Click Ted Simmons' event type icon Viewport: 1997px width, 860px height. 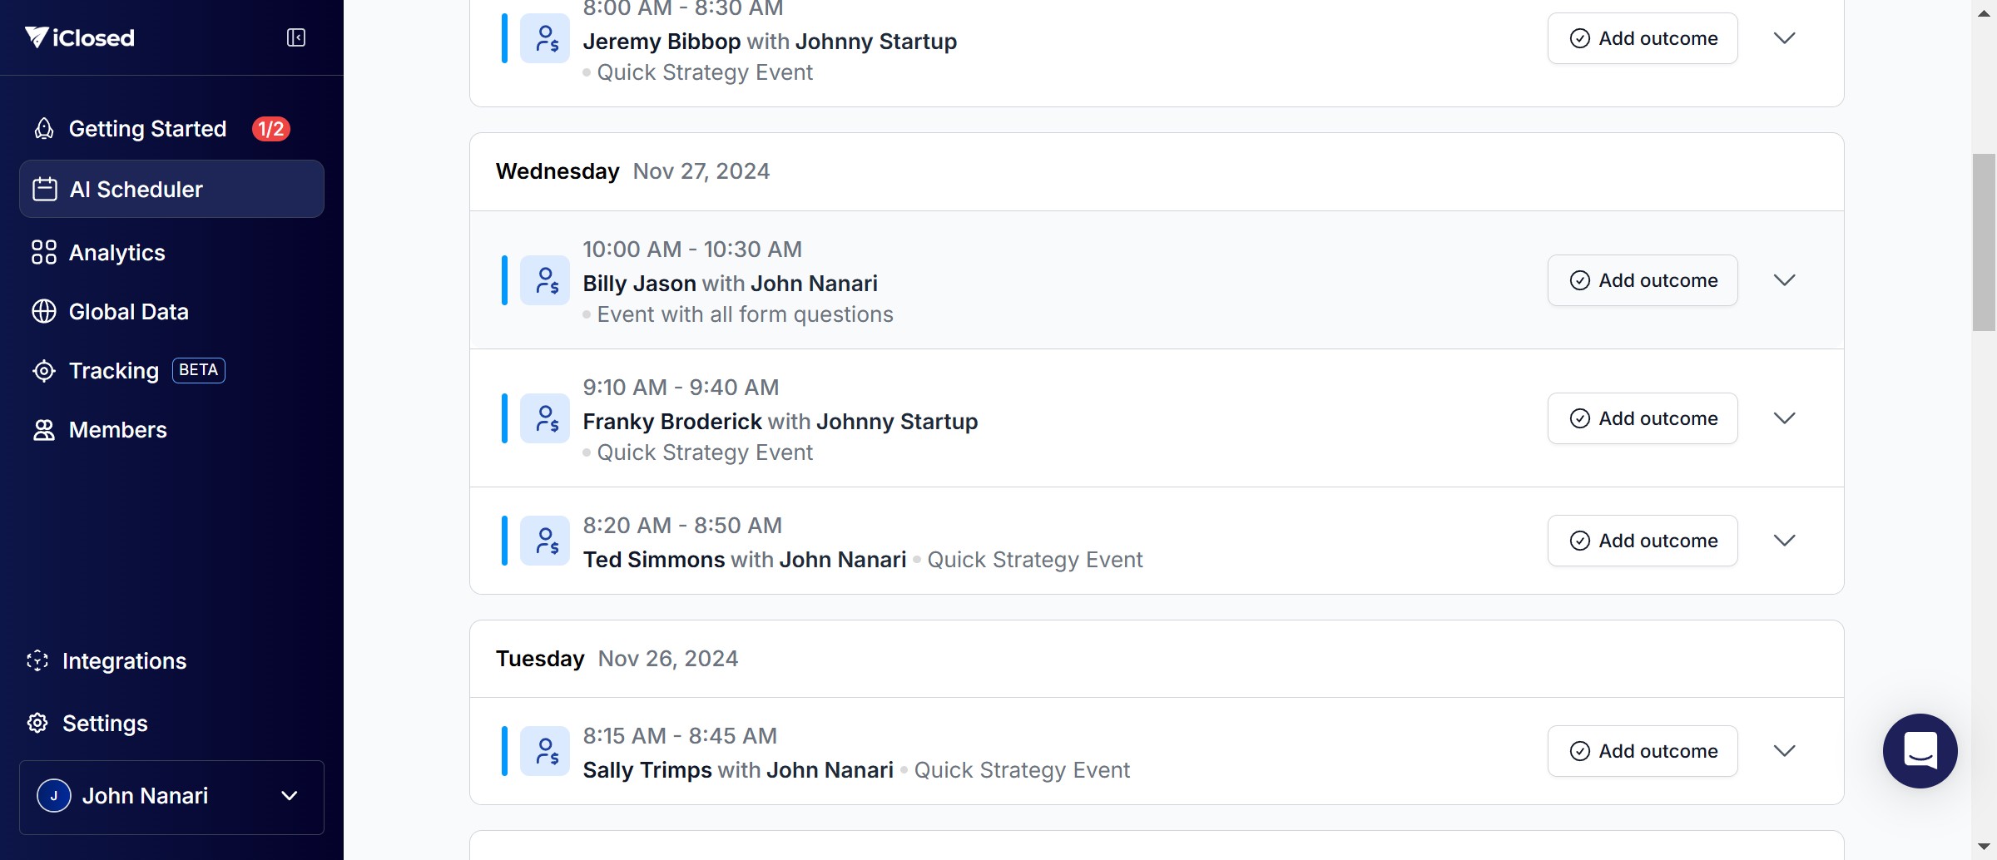point(545,541)
